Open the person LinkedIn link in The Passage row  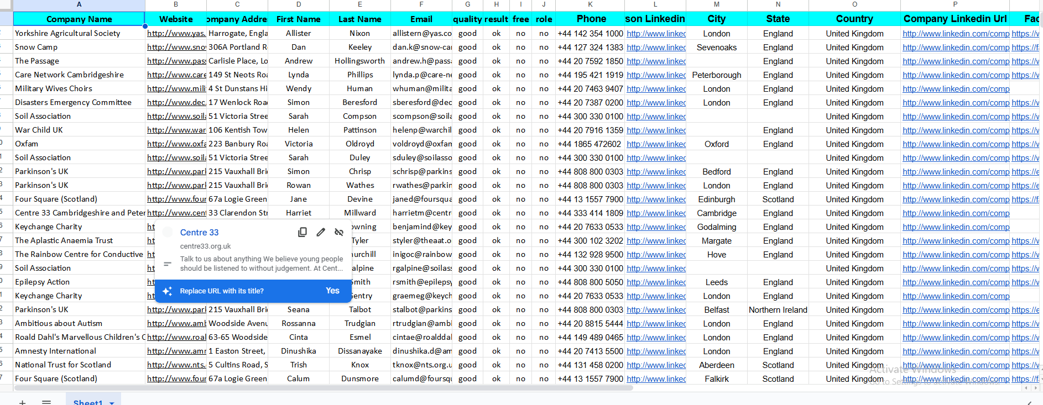(656, 61)
